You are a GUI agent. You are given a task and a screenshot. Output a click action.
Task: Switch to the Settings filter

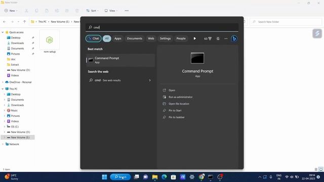point(165,38)
